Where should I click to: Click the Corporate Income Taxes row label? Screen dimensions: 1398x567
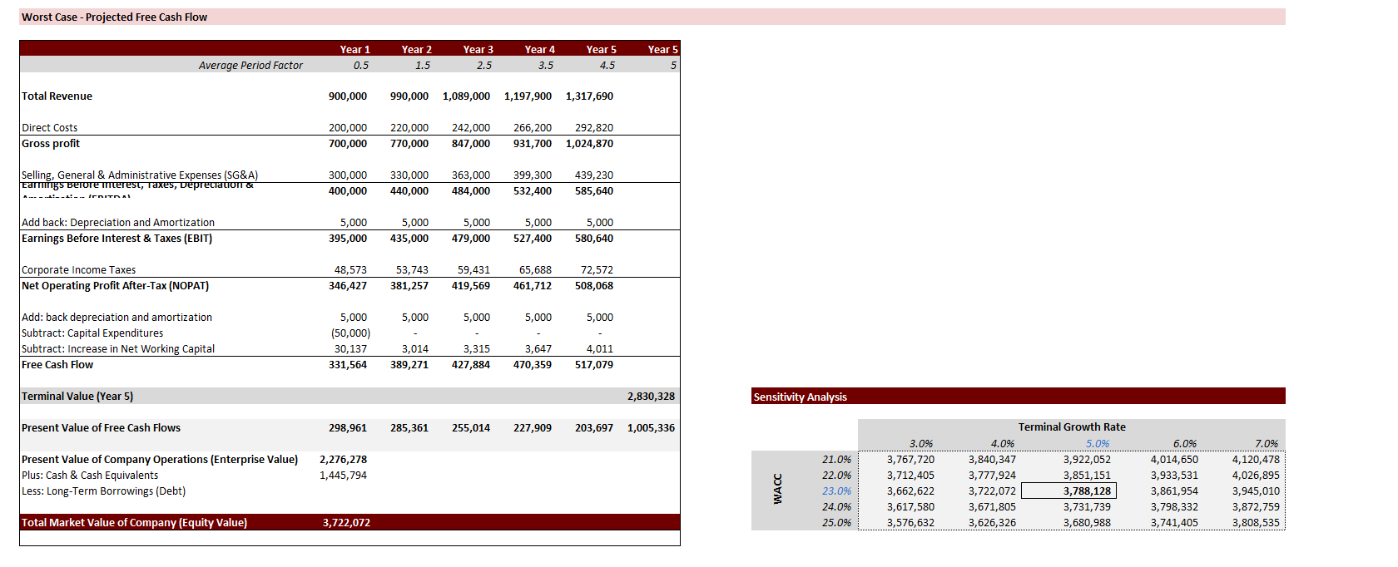(78, 270)
